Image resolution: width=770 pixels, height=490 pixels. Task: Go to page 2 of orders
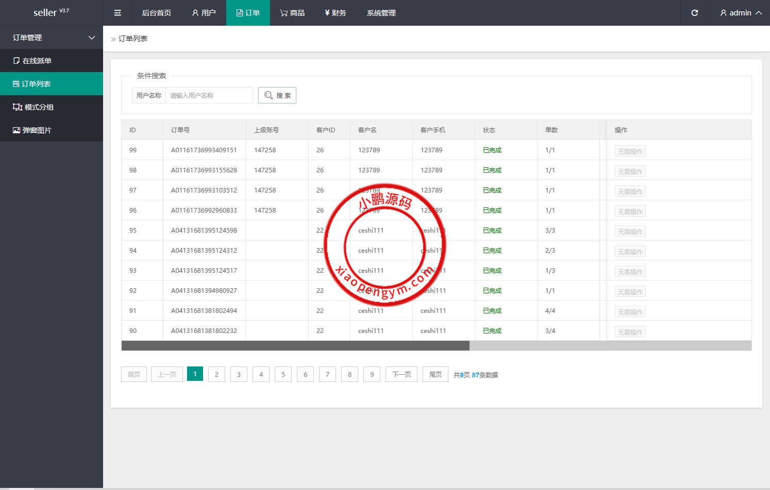pos(216,374)
